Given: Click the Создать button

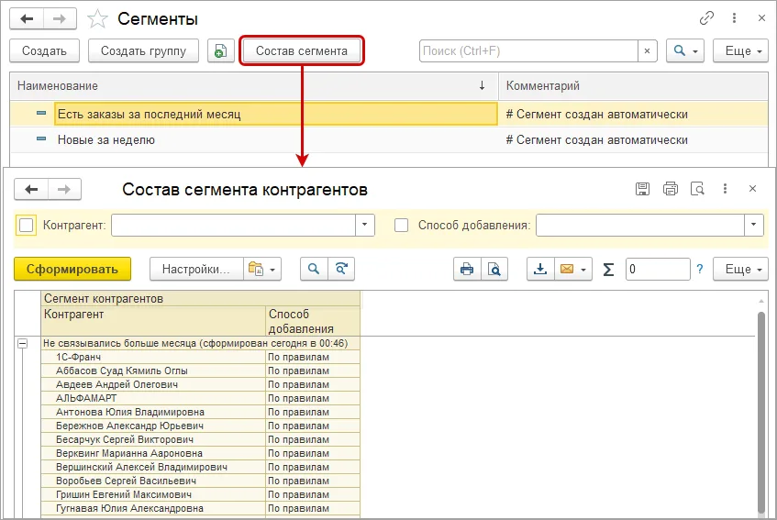Looking at the screenshot, I should (44, 51).
